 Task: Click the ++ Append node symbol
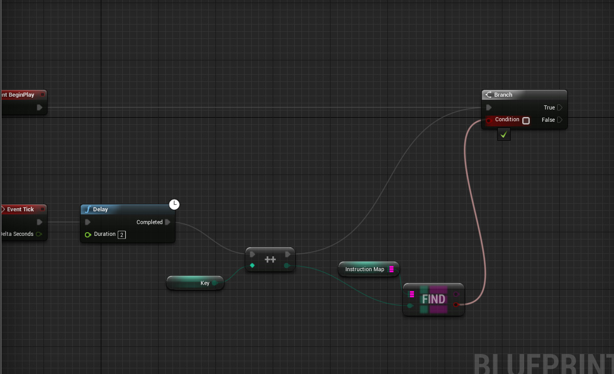(270, 259)
